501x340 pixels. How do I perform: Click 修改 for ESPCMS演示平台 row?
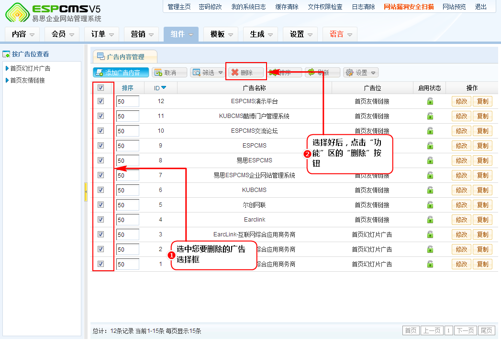click(461, 101)
